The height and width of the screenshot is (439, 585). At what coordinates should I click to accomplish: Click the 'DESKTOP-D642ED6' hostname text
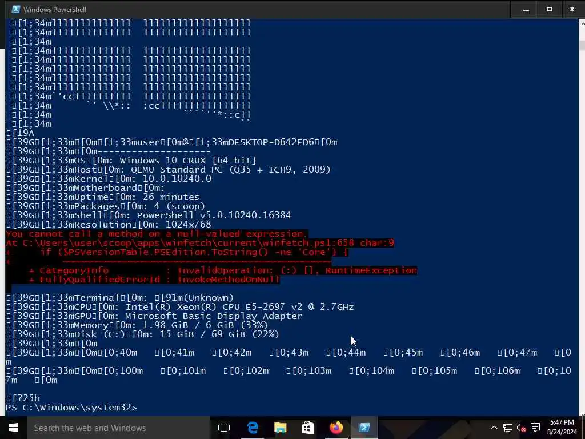271,142
